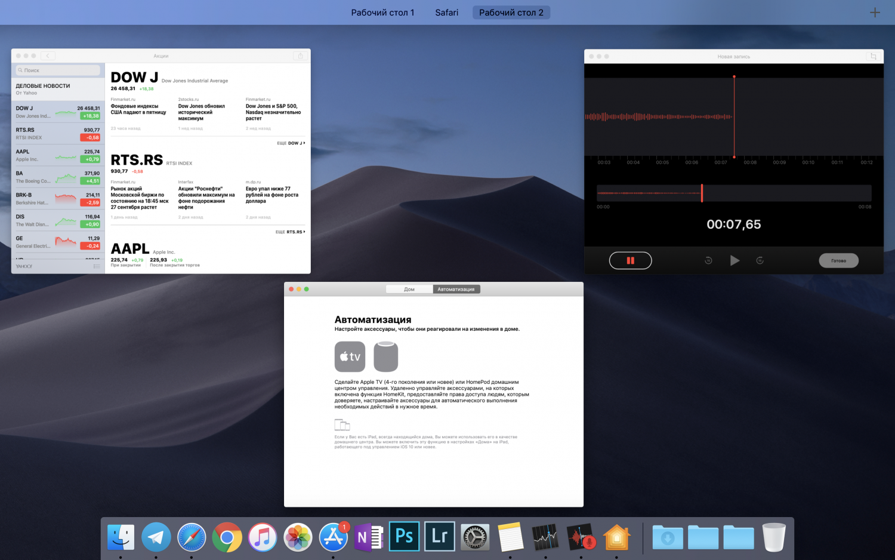Skip back 15 seconds in Voice Memos
The height and width of the screenshot is (560, 895).
coord(708,260)
